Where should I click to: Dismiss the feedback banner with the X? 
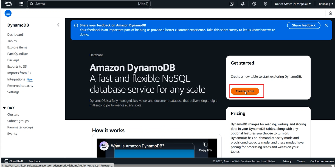click(326, 25)
